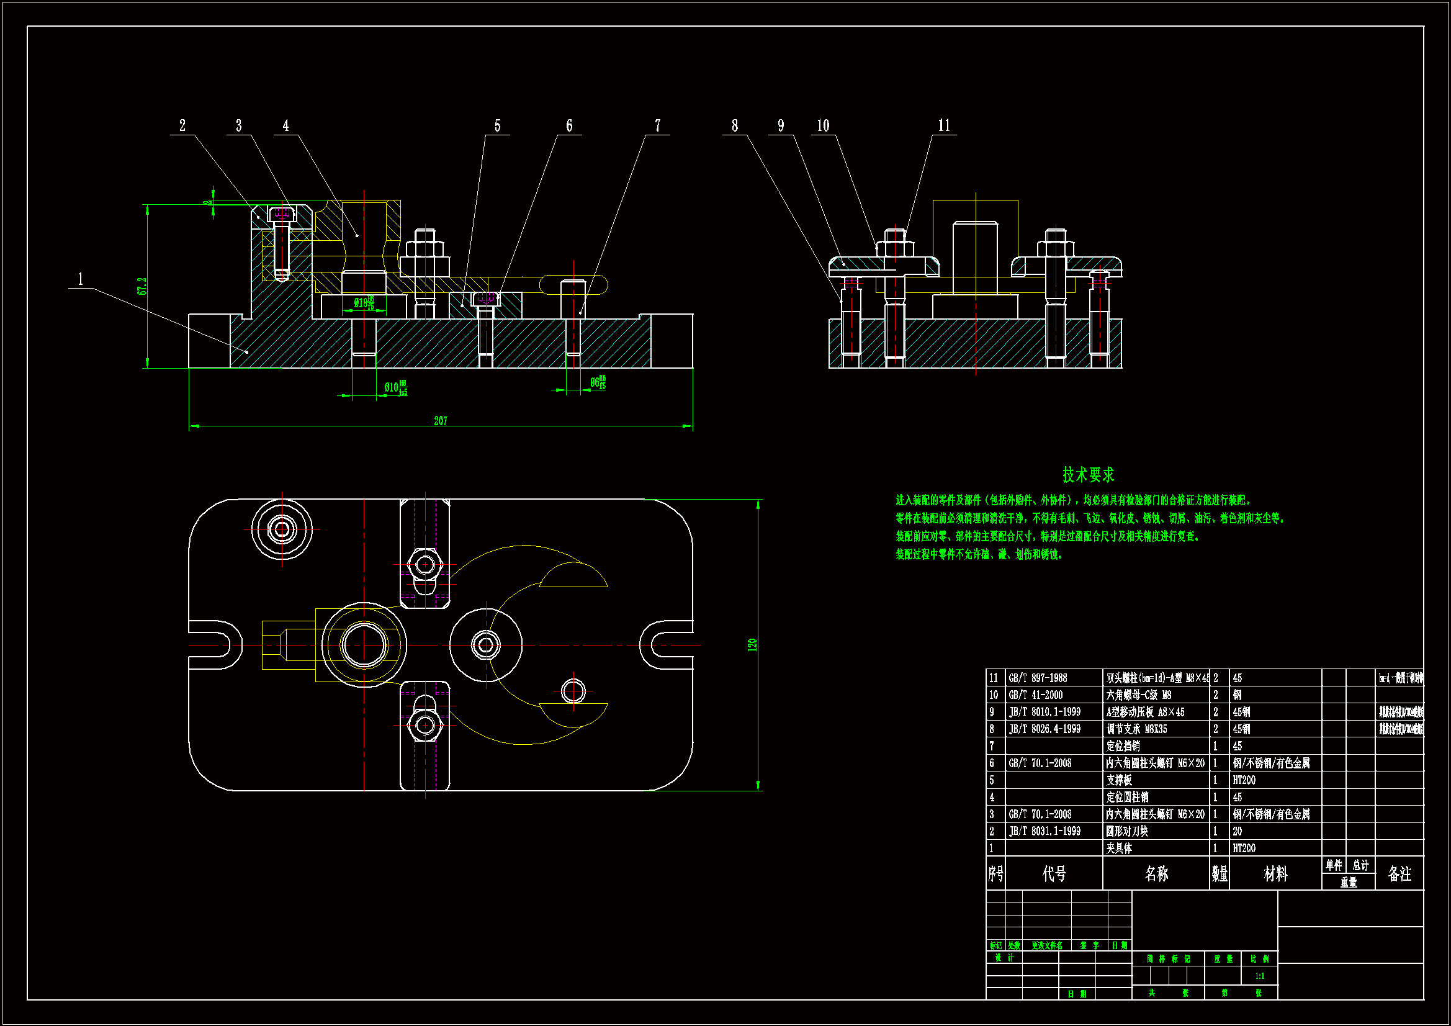The width and height of the screenshot is (1451, 1026).
Task: Click the 备注 column header
Action: 1399,875
